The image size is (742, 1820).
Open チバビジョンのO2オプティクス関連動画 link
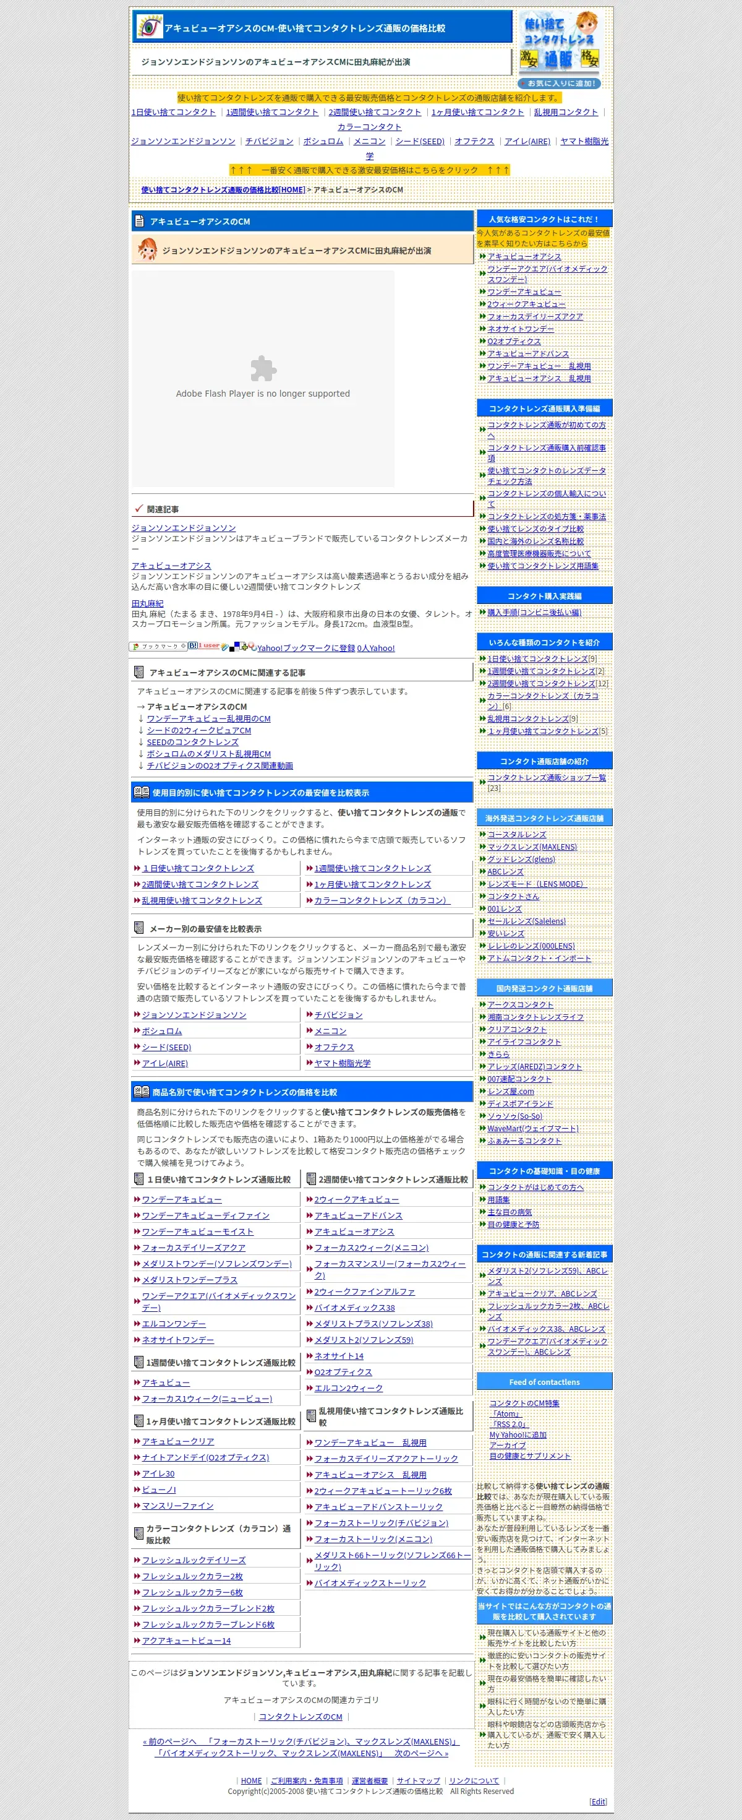[220, 765]
